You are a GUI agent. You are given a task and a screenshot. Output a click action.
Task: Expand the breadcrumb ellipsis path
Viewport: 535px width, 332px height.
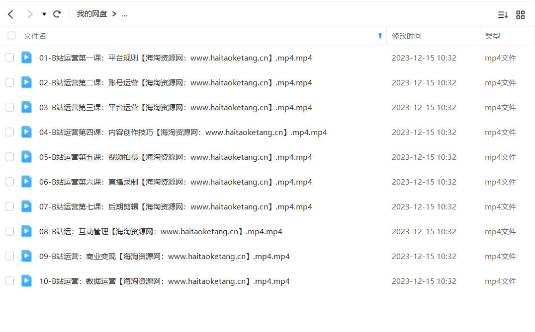click(x=124, y=14)
